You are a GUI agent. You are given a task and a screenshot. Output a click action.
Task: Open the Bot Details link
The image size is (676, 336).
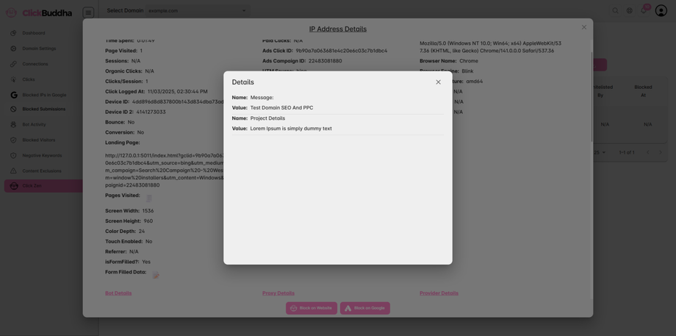pyautogui.click(x=118, y=293)
